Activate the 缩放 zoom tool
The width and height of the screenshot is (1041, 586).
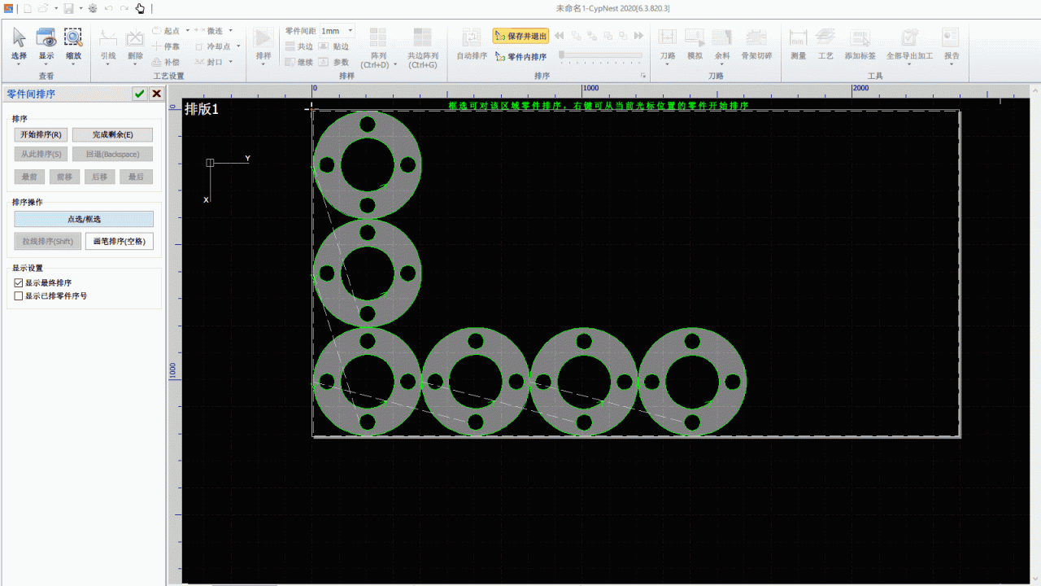73,42
